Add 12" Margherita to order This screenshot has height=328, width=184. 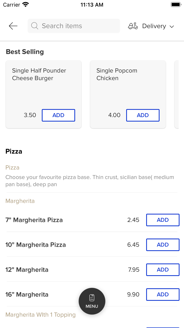[163, 269]
